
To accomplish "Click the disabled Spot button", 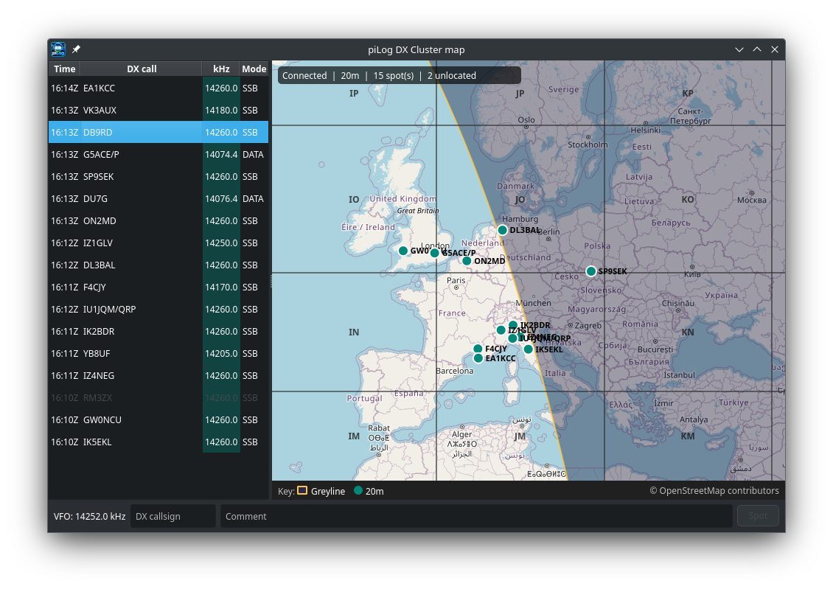I will [x=758, y=516].
